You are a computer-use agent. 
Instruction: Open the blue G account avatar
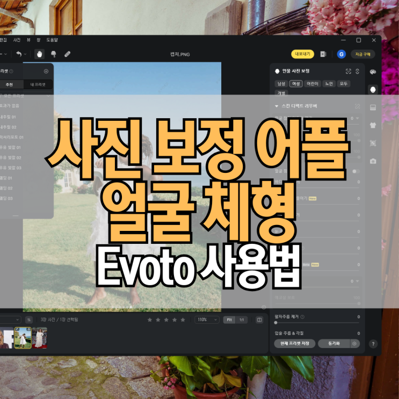(341, 54)
